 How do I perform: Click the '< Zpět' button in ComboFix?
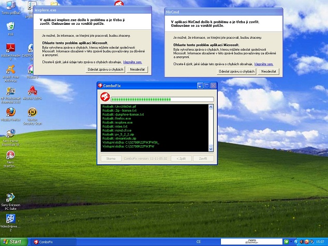pyautogui.click(x=181, y=159)
